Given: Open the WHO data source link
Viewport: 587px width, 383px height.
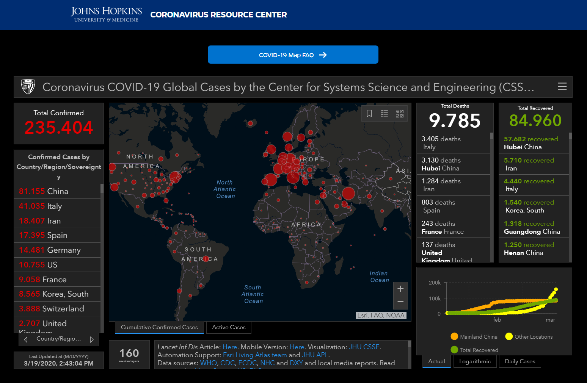Looking at the screenshot, I should click(x=209, y=363).
